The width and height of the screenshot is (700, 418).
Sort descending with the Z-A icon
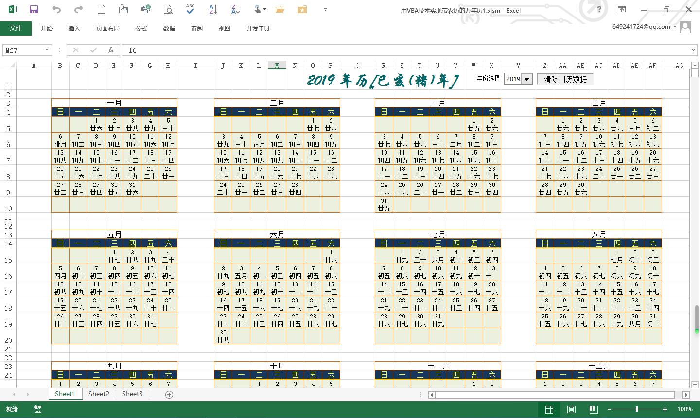pyautogui.click(x=235, y=9)
